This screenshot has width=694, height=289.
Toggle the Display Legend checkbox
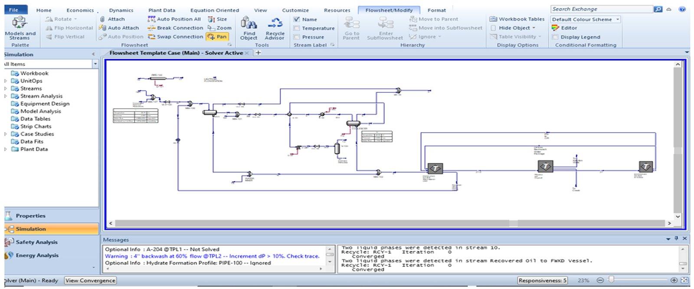tap(555, 37)
